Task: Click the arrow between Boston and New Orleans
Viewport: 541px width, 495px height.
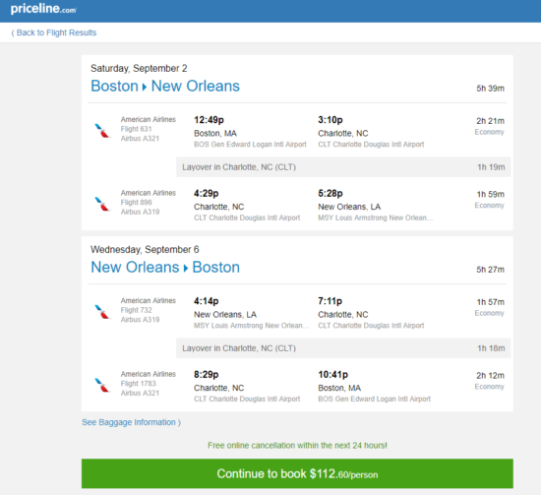Action: tap(145, 87)
